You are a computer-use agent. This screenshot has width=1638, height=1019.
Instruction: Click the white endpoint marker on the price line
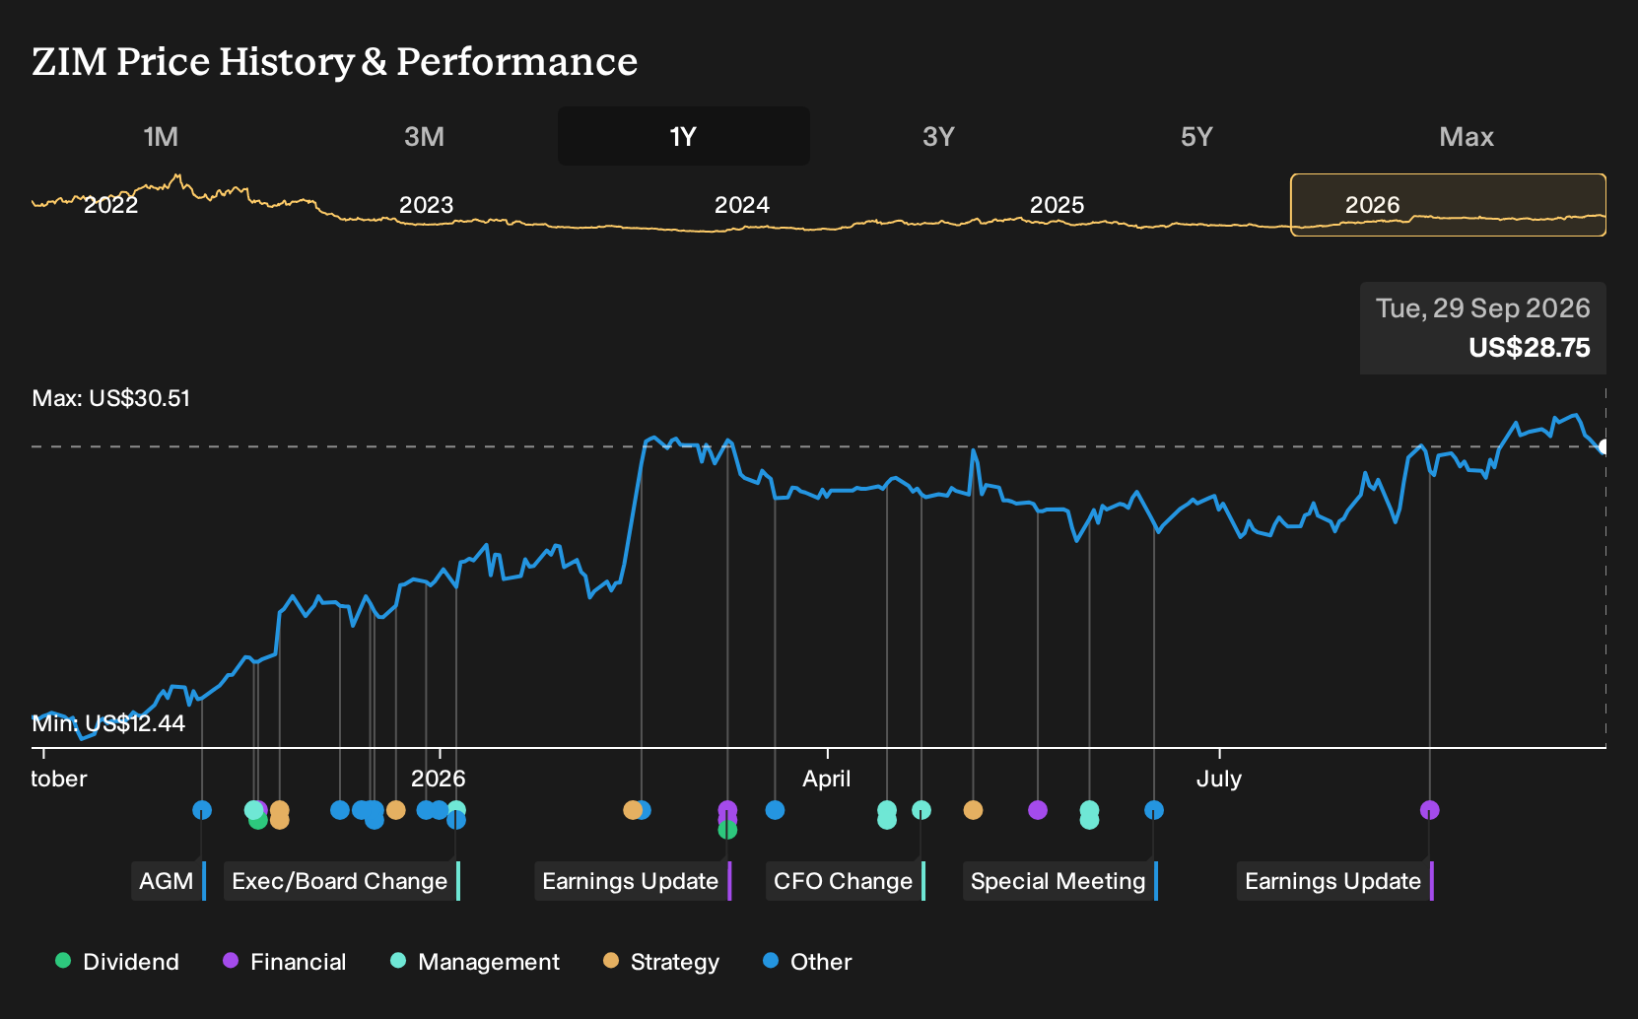tap(1604, 446)
